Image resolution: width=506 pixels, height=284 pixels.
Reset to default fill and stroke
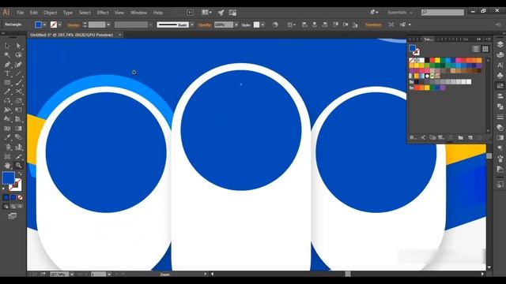tap(4, 189)
